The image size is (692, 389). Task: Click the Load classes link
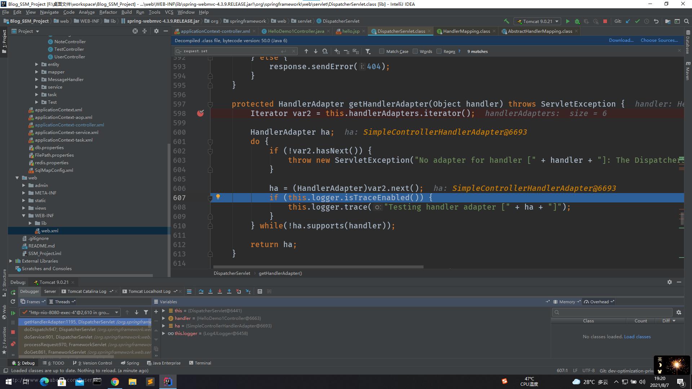point(637,337)
